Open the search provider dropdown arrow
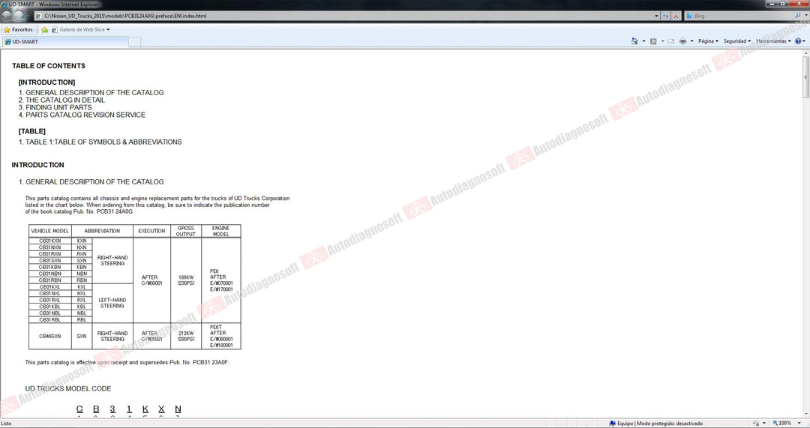 point(805,16)
